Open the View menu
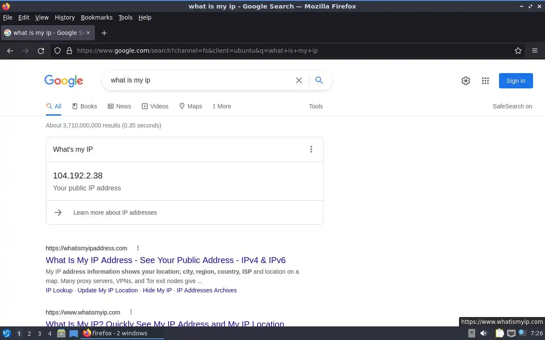Viewport: 545px width, 340px height. click(x=42, y=17)
